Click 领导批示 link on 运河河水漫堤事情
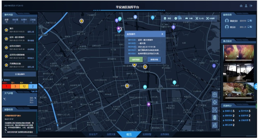The width and height of the screenshot is (258, 139). [31, 58]
